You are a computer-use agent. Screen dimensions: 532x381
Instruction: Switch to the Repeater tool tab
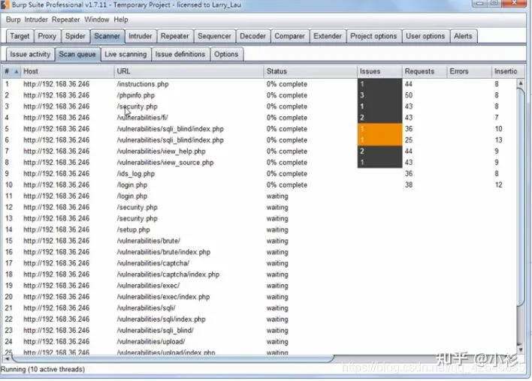click(x=175, y=36)
